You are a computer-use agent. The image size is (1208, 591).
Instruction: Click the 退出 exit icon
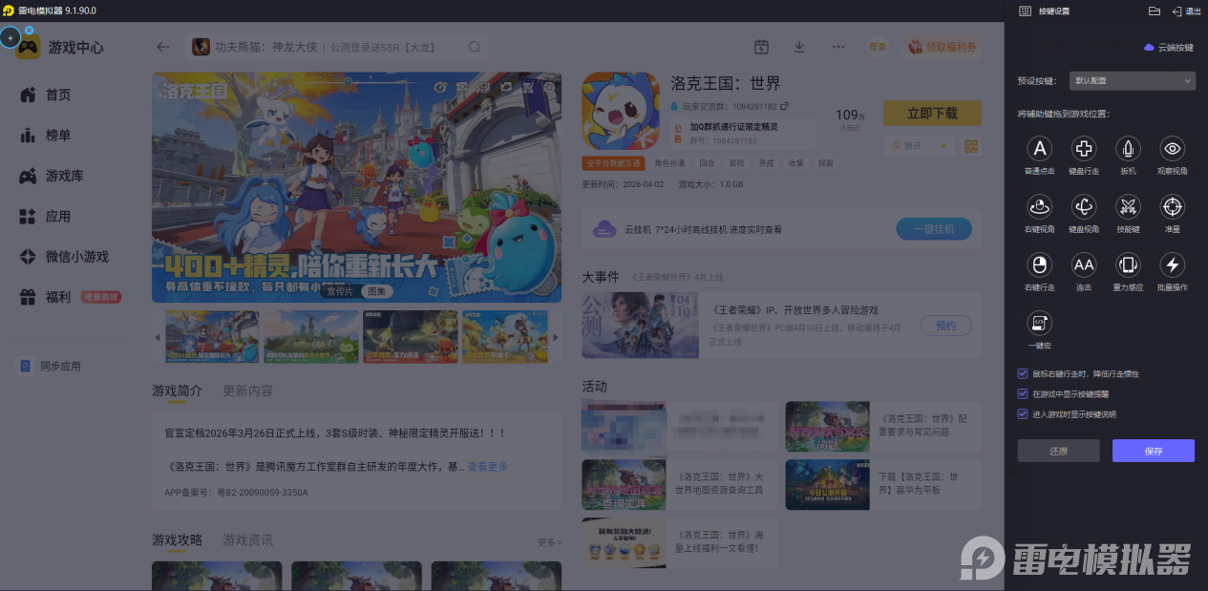1186,11
